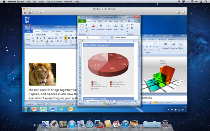Image resolution: width=210 pixels, height=131 pixels.
Task: Click the Excel green File button
Action: click(82, 21)
